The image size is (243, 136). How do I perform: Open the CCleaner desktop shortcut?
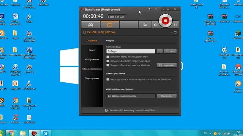(x=15, y=119)
